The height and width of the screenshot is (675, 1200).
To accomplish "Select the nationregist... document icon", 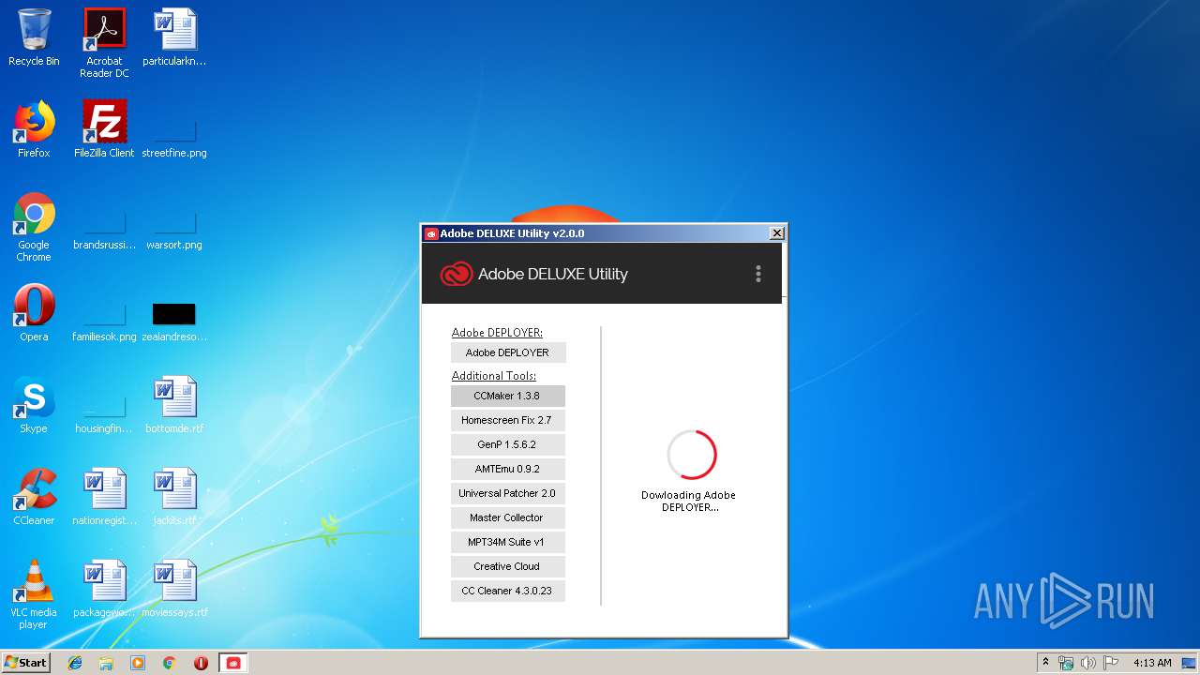I will pyautogui.click(x=104, y=497).
